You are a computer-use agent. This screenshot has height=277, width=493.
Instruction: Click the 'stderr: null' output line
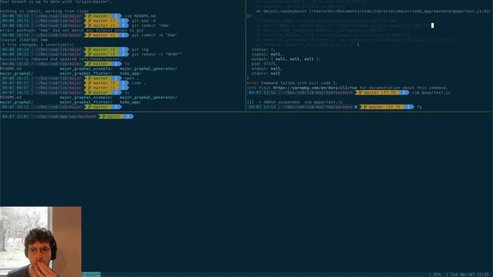click(x=266, y=74)
